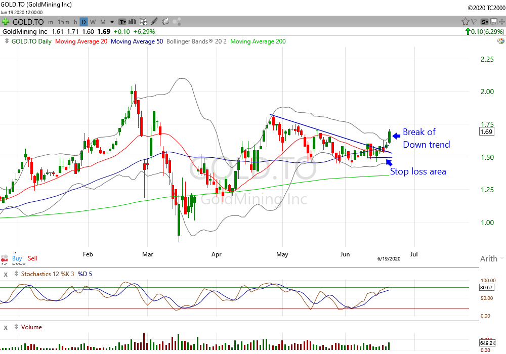Select Daily timeframe D button
Viewport: 506px width, 354px height.
83,22
